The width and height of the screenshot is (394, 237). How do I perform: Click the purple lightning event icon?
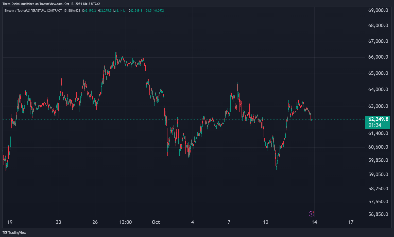coord(311,214)
